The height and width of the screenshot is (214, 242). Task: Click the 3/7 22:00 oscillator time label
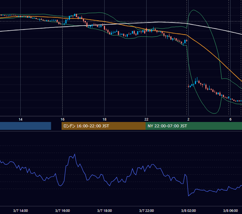(146, 210)
